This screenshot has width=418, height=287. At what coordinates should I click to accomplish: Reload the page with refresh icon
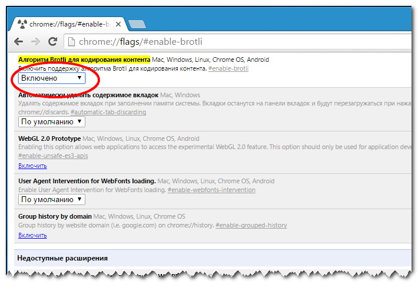click(52, 41)
